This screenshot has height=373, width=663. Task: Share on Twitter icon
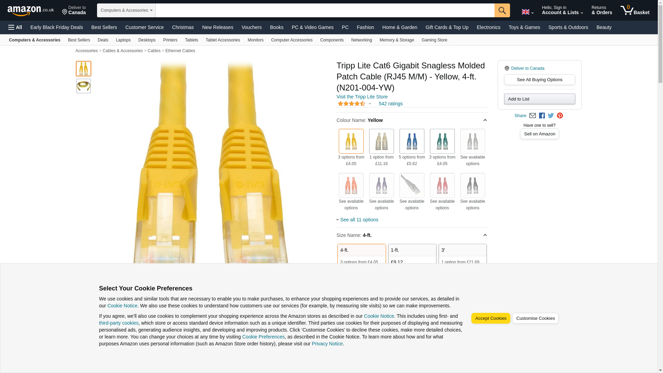tap(551, 116)
